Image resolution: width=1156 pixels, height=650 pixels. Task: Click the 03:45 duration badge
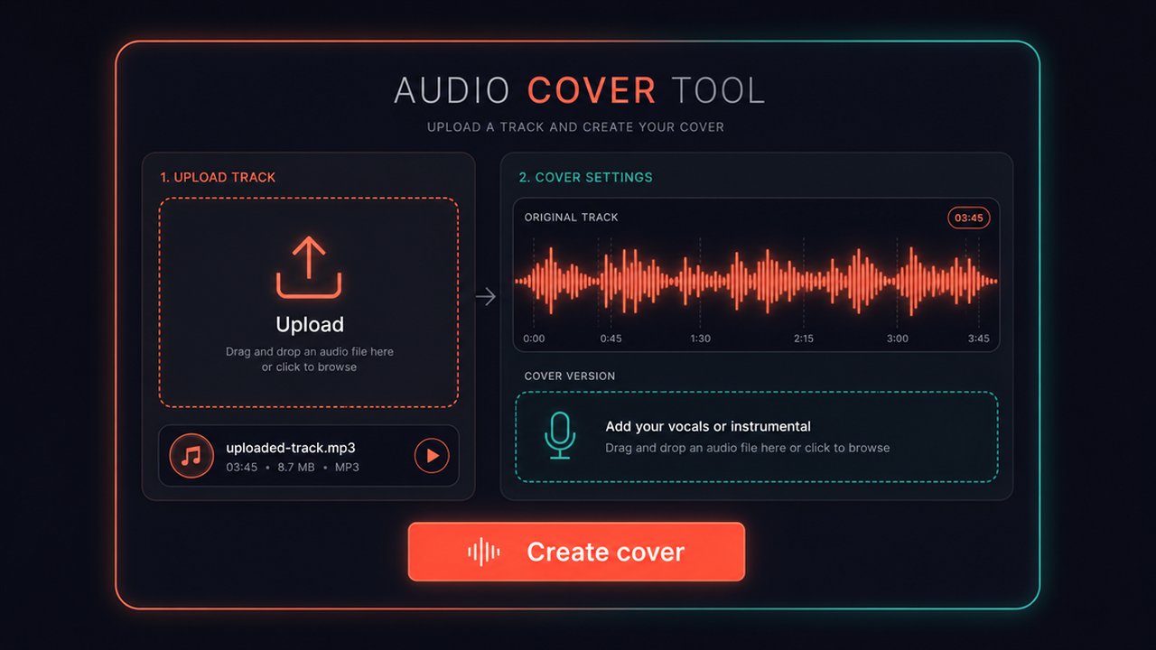click(x=968, y=218)
